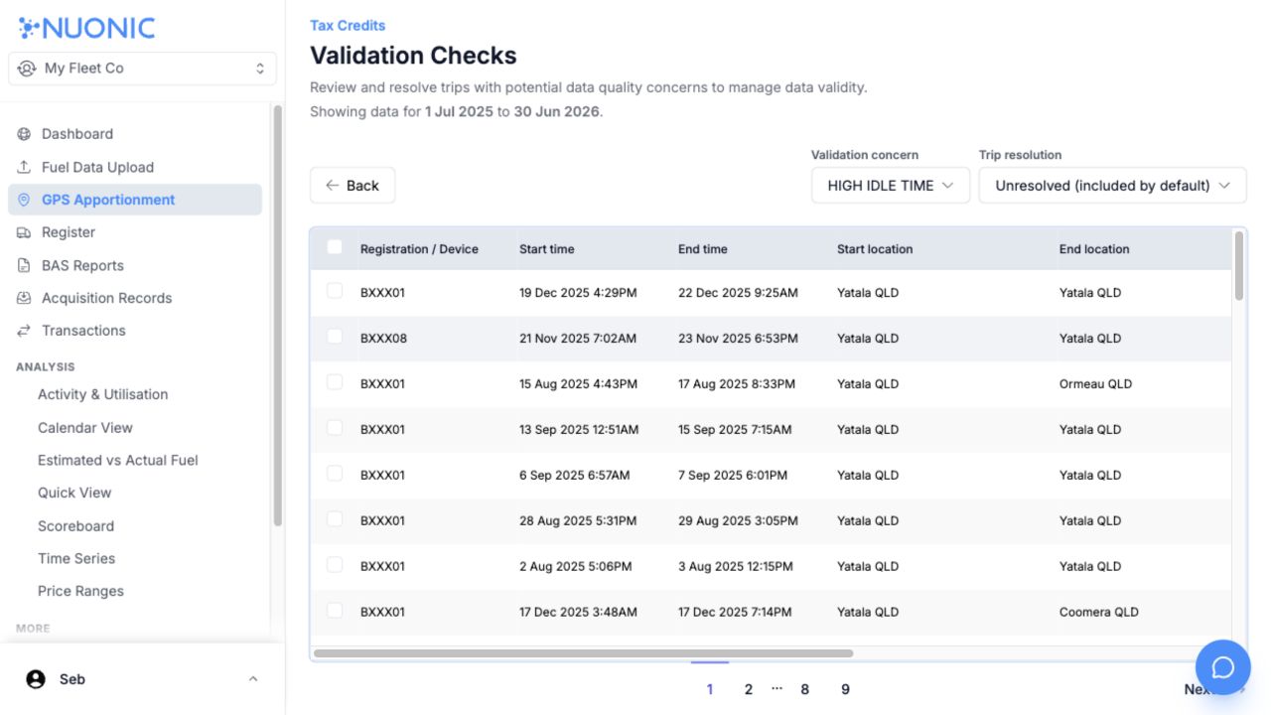Open Price Ranges analysis
The width and height of the screenshot is (1271, 715).
(x=81, y=591)
